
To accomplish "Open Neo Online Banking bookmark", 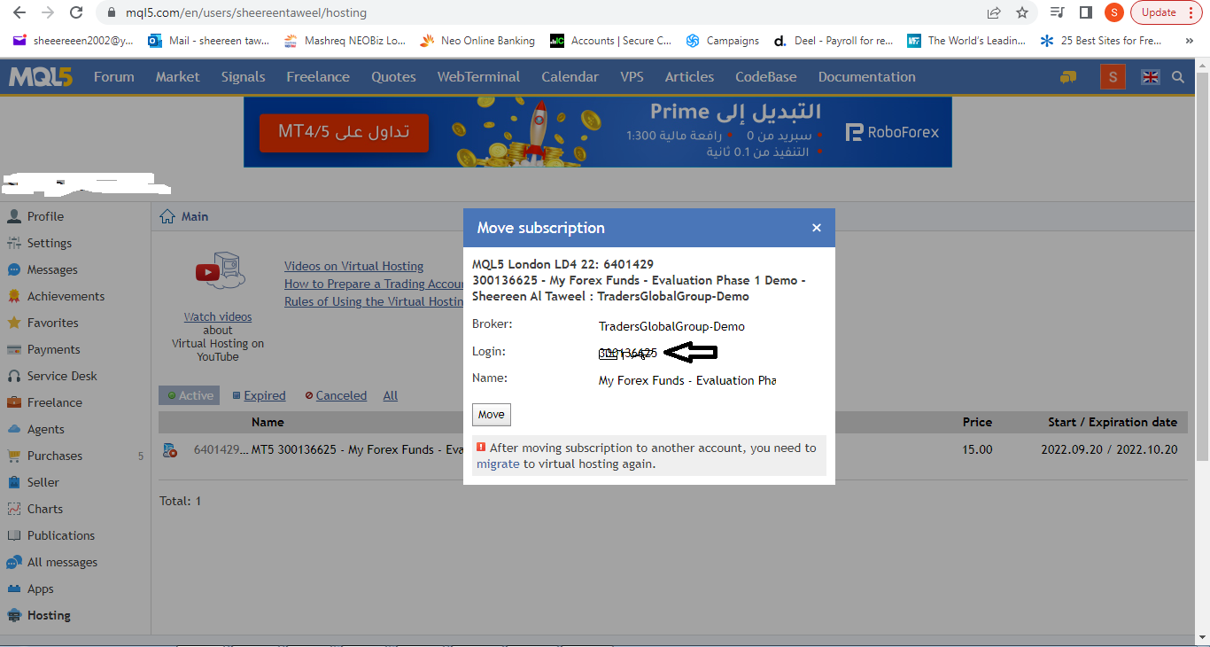I will (x=477, y=41).
